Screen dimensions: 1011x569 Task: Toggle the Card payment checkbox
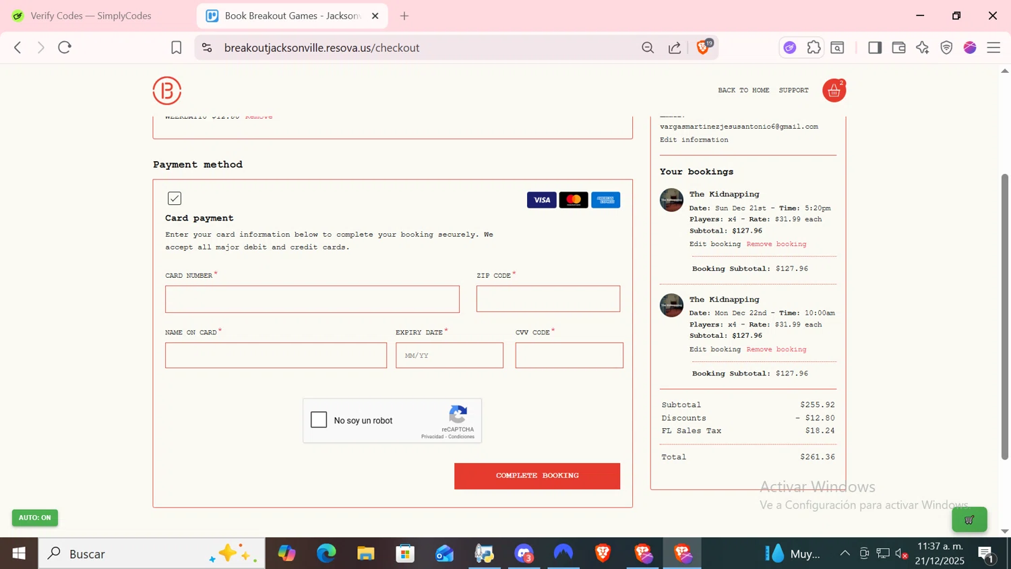coord(175,198)
